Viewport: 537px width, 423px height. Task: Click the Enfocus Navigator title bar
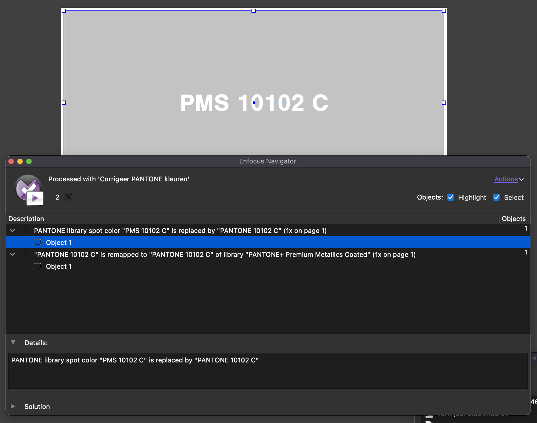268,161
